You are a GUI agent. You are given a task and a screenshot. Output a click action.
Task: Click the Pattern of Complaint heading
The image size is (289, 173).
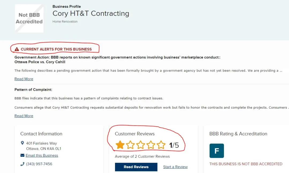33,90
